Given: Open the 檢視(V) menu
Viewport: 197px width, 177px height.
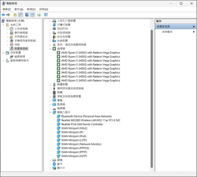Looking at the screenshot, I should (31, 9).
